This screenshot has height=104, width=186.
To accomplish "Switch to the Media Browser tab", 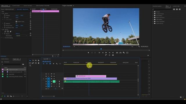I will click(5, 59).
